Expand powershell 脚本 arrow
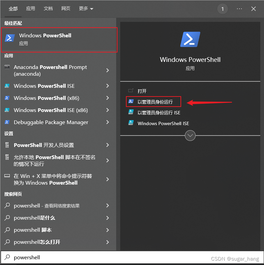Screen dimensions: 264x265 click(x=107, y=230)
